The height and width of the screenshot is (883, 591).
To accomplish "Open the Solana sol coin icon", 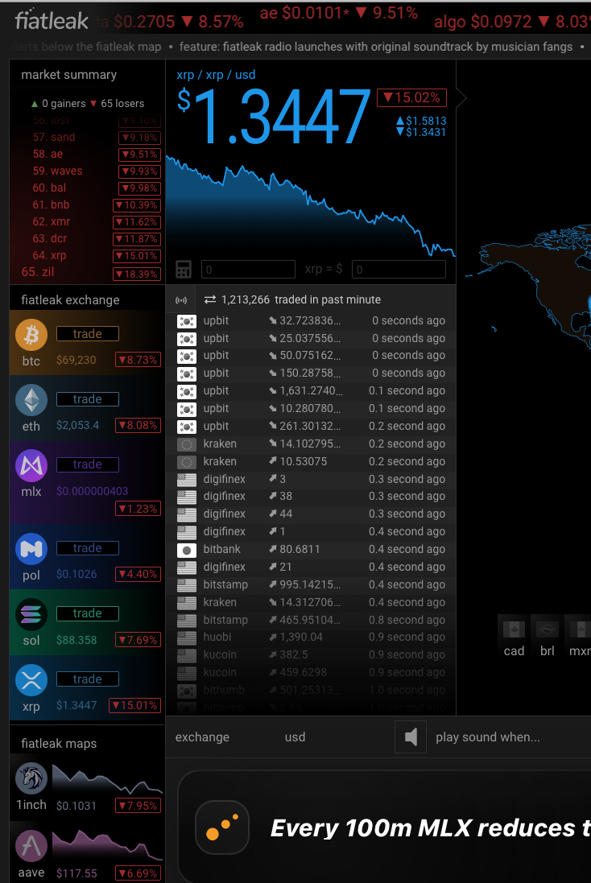I will pyautogui.click(x=31, y=615).
